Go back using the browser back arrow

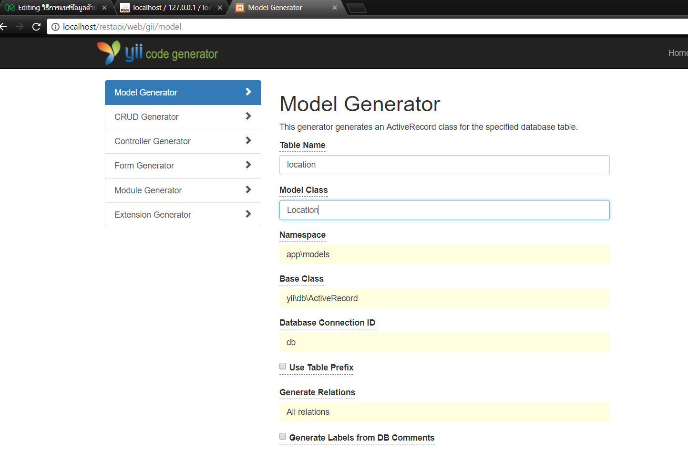click(3, 27)
